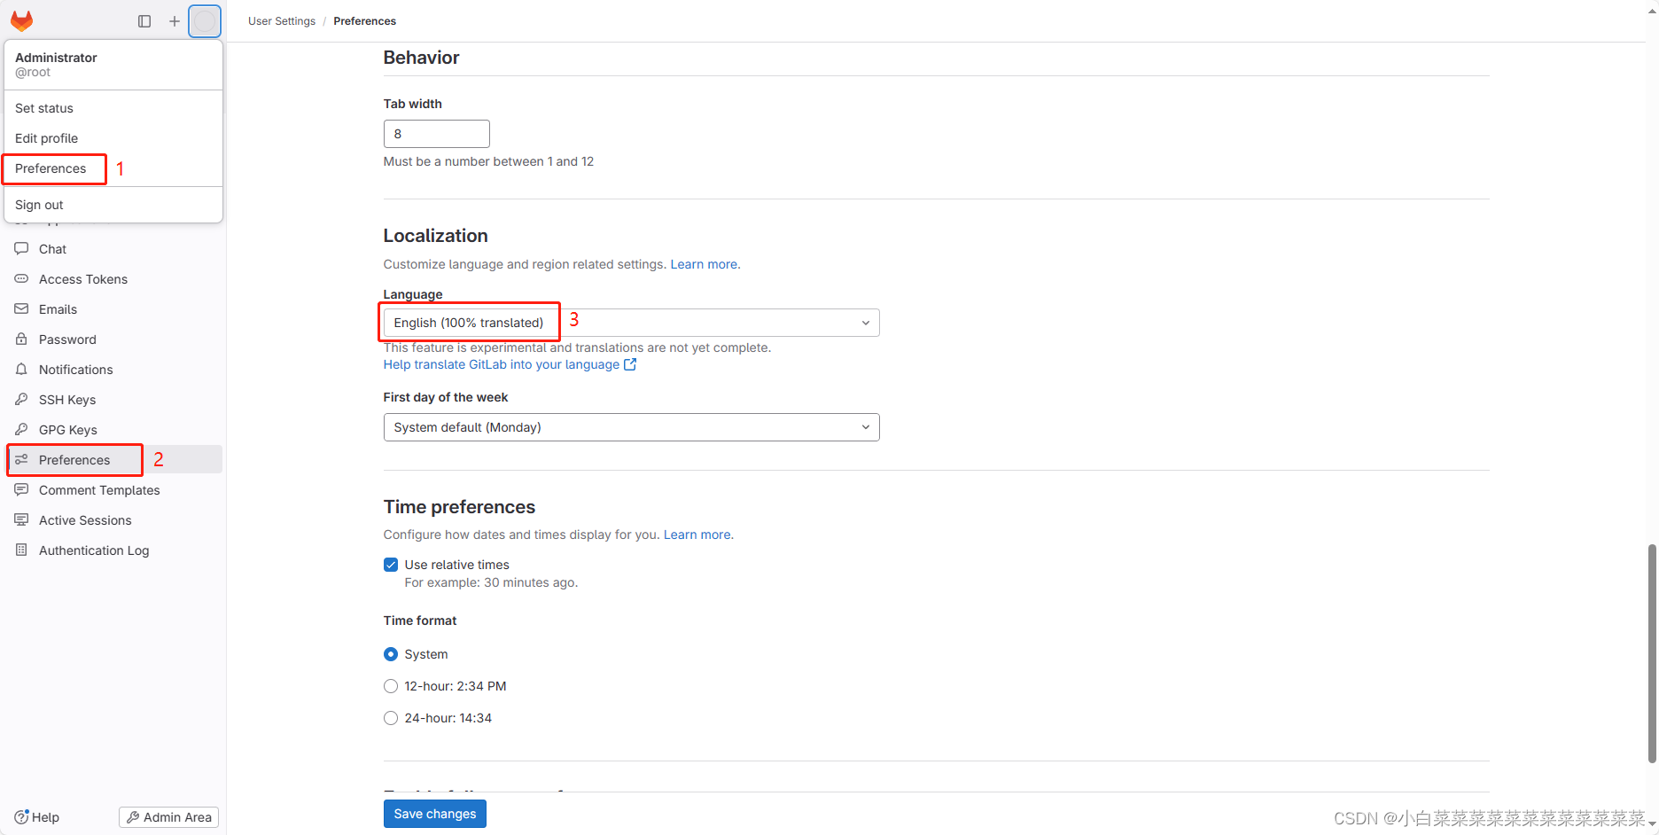Click the Admin Area button
The image size is (1659, 835).
(x=168, y=817)
